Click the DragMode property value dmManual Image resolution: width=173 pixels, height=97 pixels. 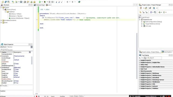click(x=16, y=77)
